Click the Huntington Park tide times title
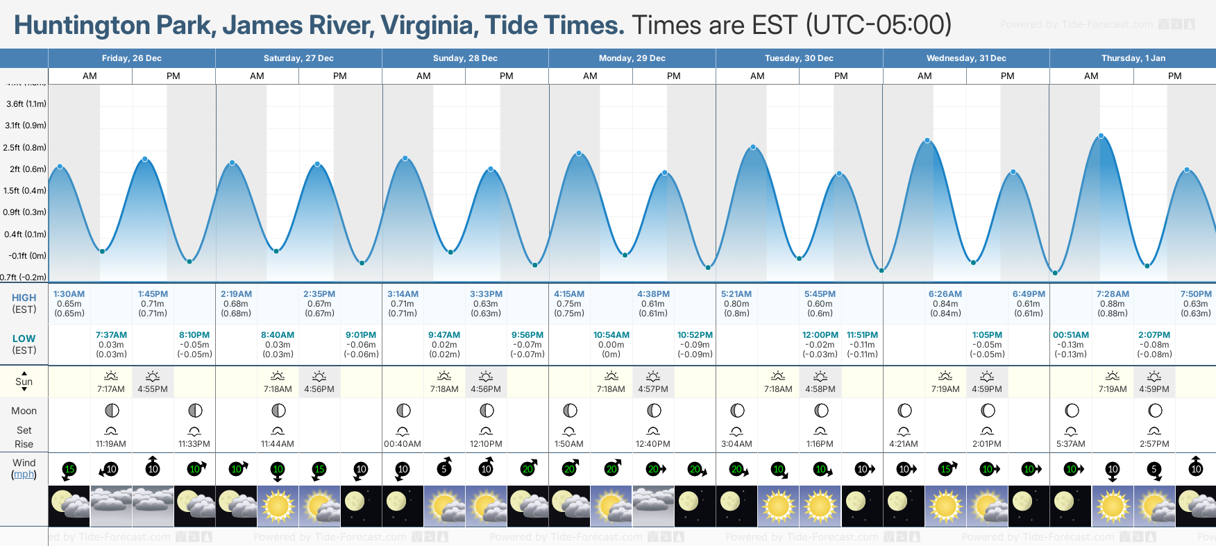1216x546 pixels. coord(319,25)
